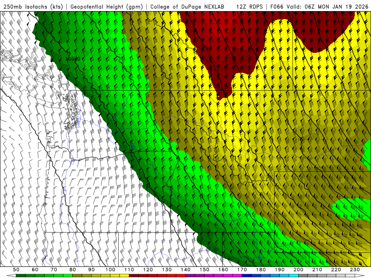The height and width of the screenshot is (278, 371).
Task: Click the '250mb Isotachs (kts)' title text
Action: pos(33,7)
